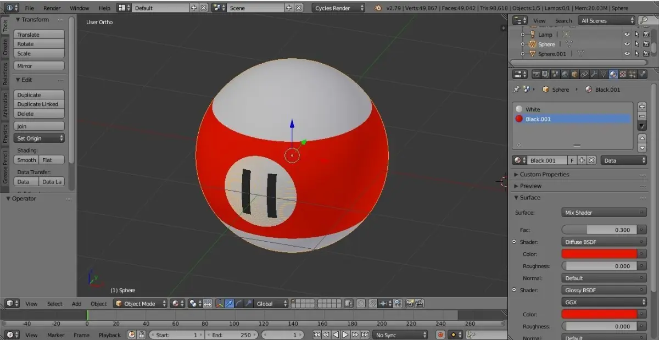Image resolution: width=659 pixels, height=340 pixels.
Task: Play the animation in reverse
Action: [x=336, y=335]
